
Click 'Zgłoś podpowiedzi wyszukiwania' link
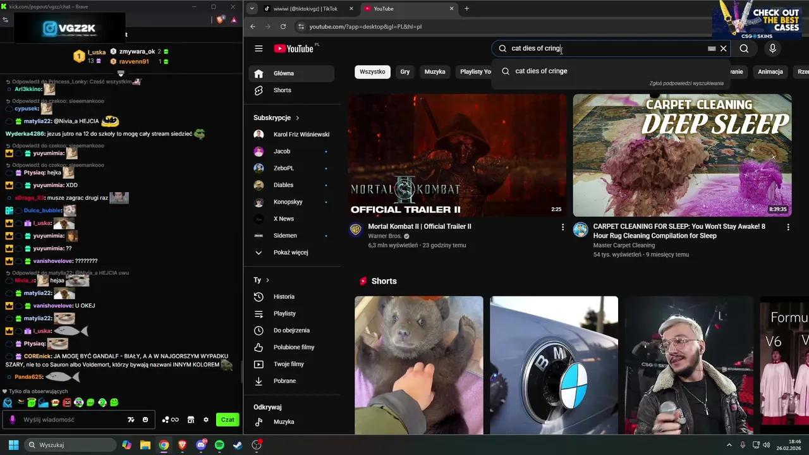[x=686, y=83]
